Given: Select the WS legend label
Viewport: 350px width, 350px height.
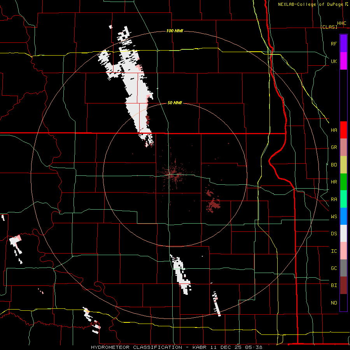Looking at the screenshot, I should pos(334,217).
